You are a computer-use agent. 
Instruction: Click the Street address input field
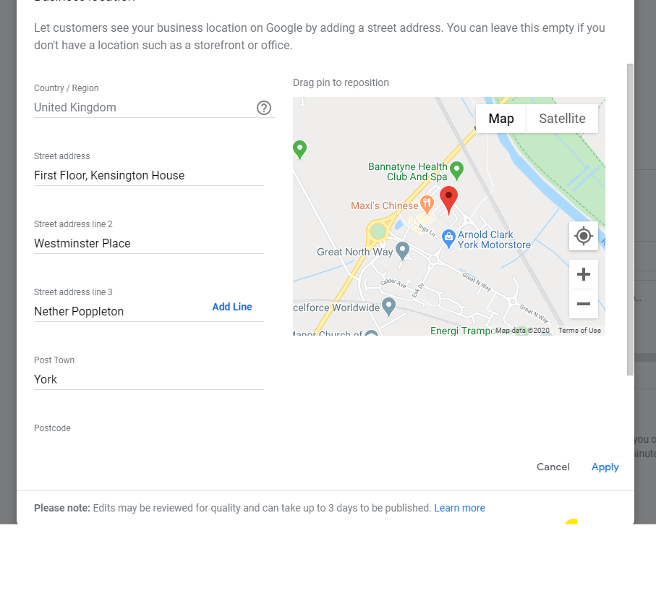[148, 176]
